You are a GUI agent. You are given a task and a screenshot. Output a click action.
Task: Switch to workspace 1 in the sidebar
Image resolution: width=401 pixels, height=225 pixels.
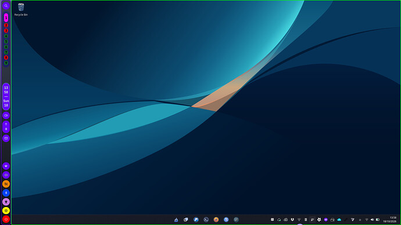[6, 17]
